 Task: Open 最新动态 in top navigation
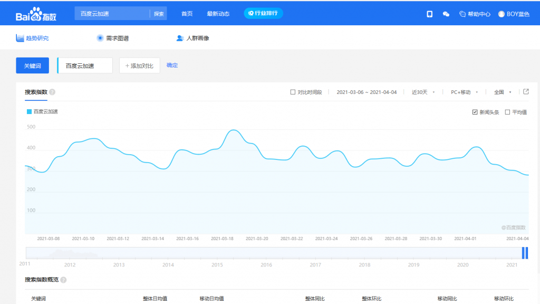click(x=218, y=14)
